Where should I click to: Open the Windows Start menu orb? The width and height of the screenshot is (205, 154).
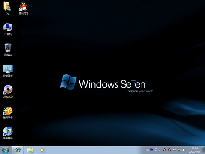pyautogui.click(x=6, y=150)
